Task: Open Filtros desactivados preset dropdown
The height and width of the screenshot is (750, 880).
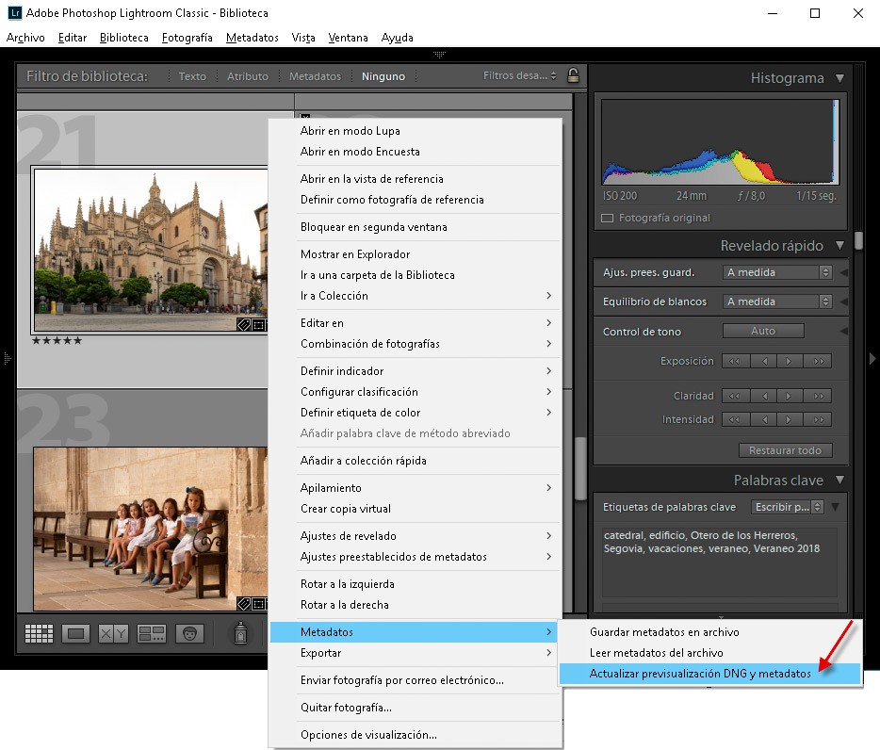Action: click(520, 75)
